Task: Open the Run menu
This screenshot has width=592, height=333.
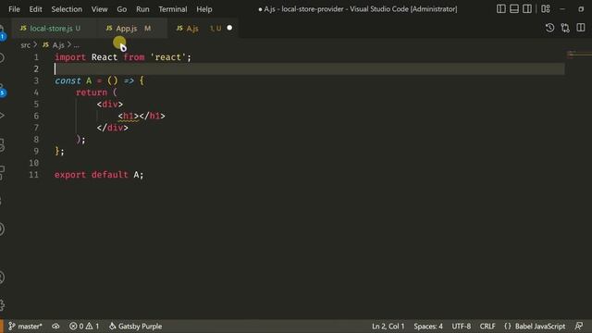Action: tap(142, 9)
